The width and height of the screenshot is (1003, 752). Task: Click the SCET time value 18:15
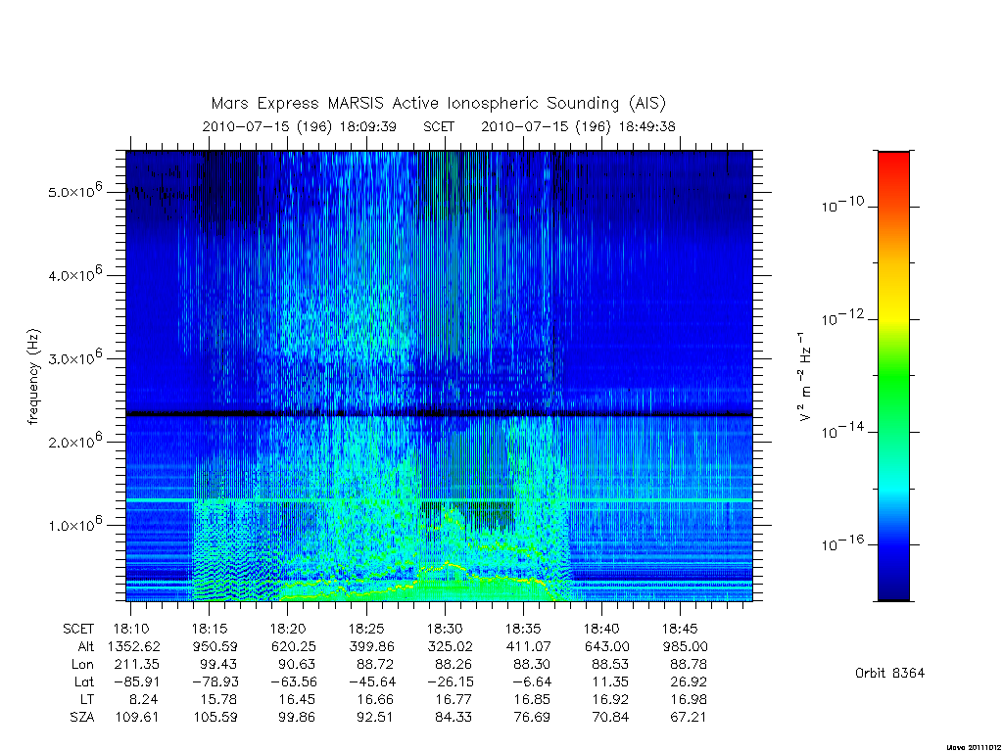tap(210, 629)
